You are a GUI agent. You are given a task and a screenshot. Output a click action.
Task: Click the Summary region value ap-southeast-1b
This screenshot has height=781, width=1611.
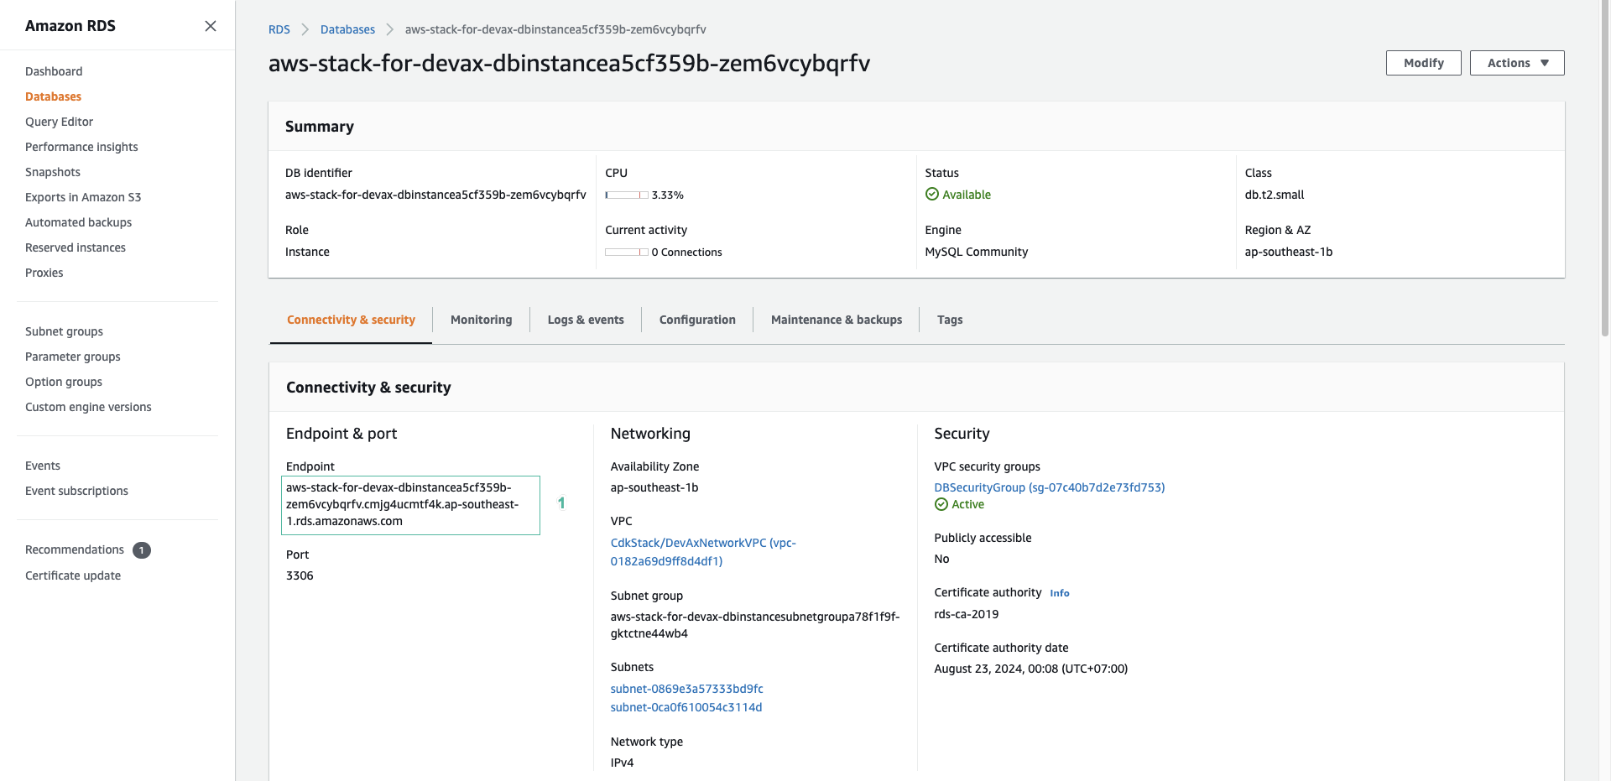pos(1289,252)
